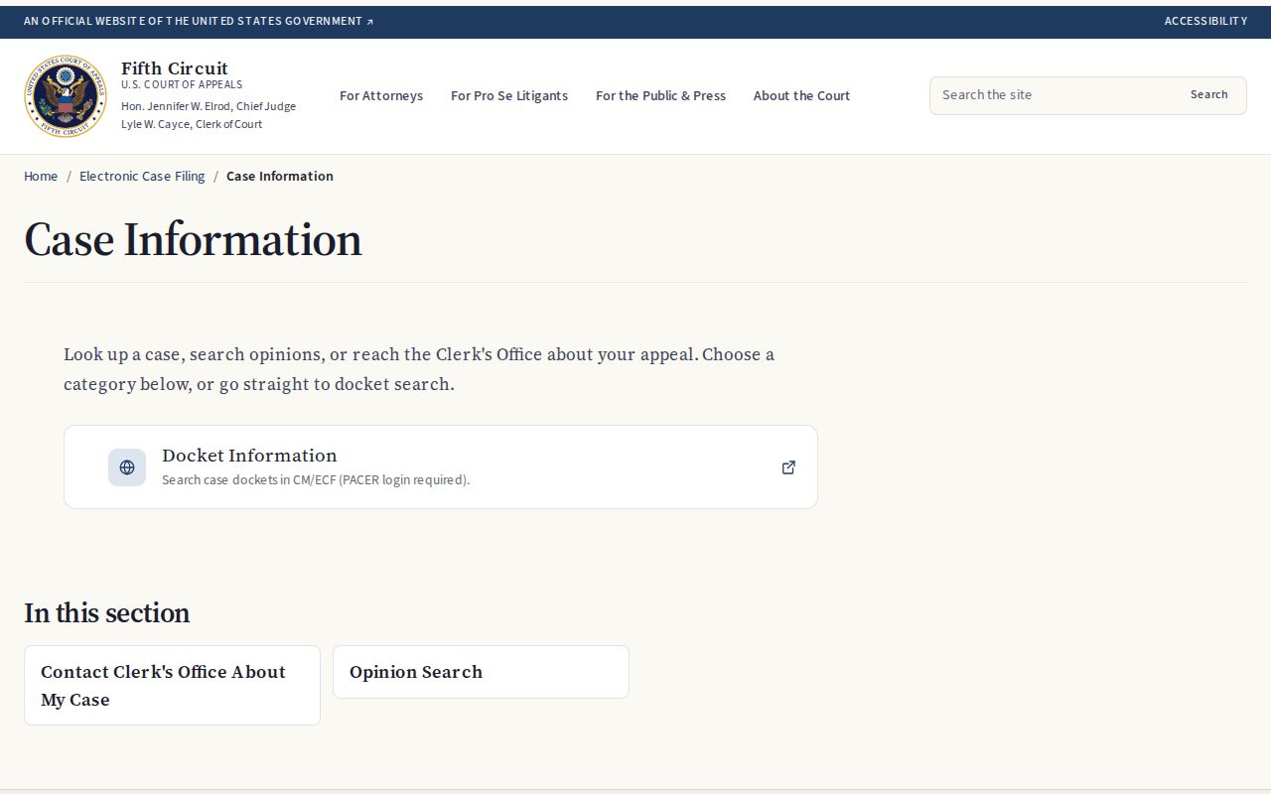Open the For Pro Se Litigants menu
This screenshot has width=1271, height=794.
pyautogui.click(x=509, y=96)
